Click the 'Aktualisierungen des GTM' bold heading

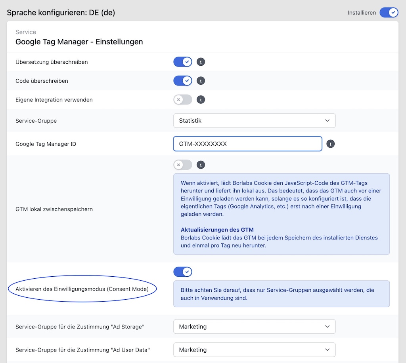coord(217,230)
